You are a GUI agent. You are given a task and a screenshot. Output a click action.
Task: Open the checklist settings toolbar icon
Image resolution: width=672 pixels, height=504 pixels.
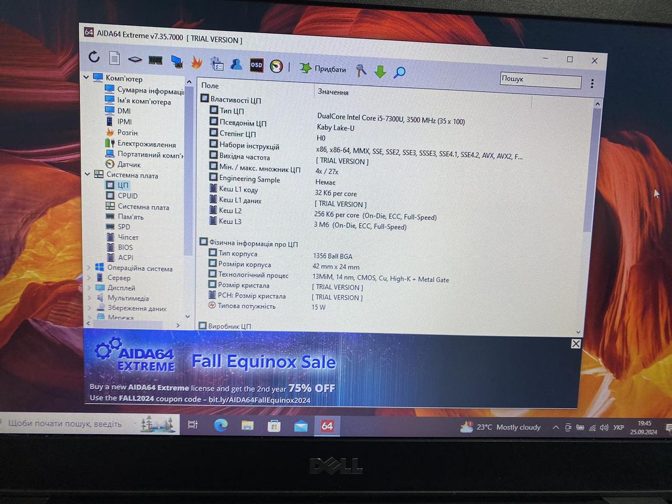point(217,64)
